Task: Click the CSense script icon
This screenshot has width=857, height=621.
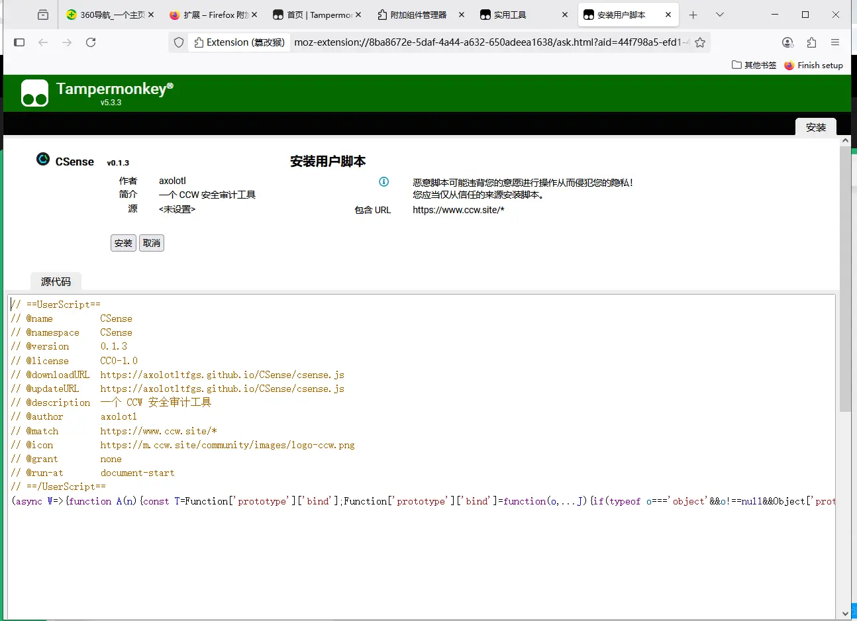Action: coord(43,159)
